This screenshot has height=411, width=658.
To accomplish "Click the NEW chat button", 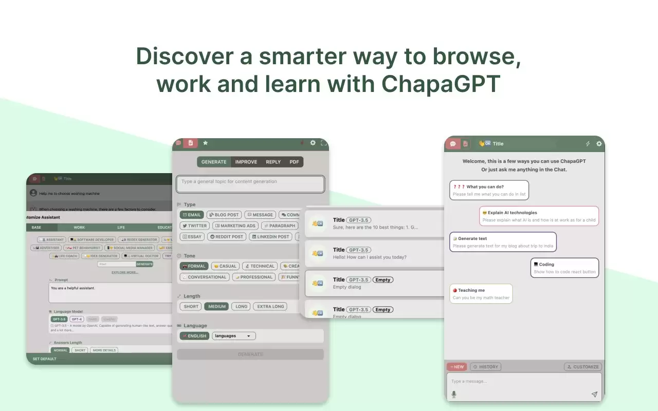I will (x=456, y=367).
